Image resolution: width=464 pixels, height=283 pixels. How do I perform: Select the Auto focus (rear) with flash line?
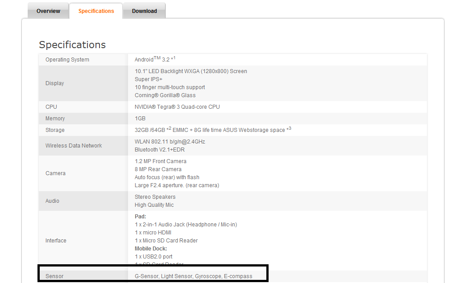coord(167,177)
